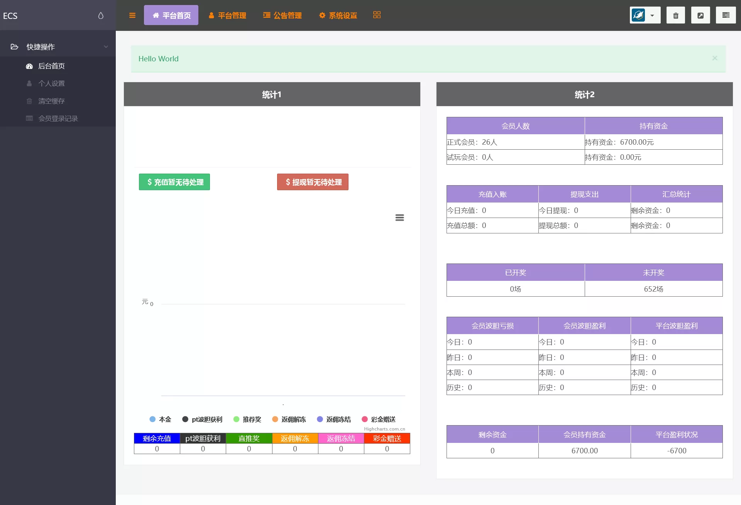Click the server list icon at top right
This screenshot has height=505, width=741.
726,15
